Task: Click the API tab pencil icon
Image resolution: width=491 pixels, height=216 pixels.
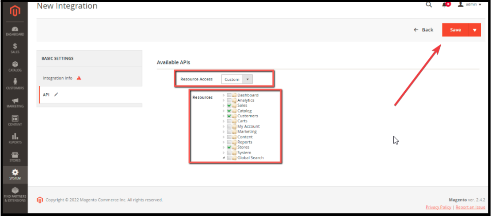Action: click(x=56, y=95)
